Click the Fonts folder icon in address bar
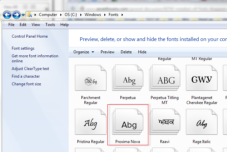 [x=30, y=14]
